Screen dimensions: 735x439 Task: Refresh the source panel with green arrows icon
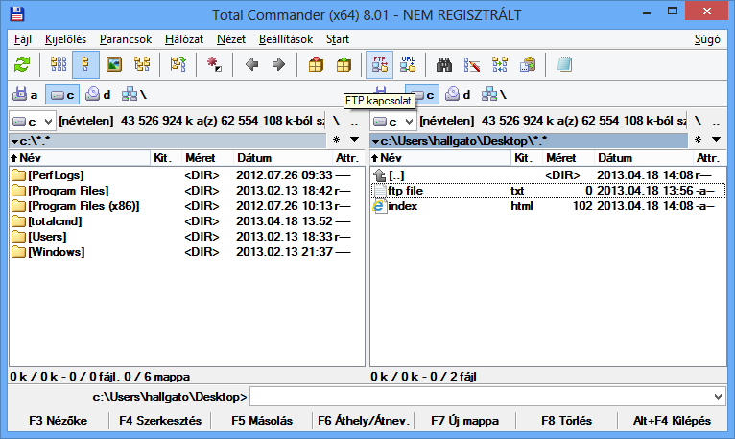pos(22,64)
